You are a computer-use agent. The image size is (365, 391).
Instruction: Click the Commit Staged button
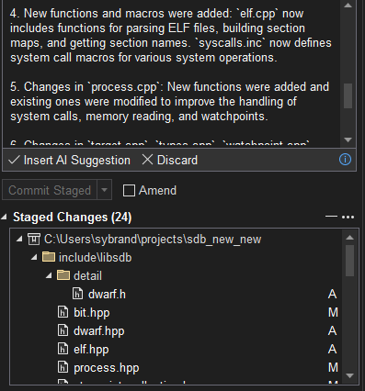click(50, 190)
